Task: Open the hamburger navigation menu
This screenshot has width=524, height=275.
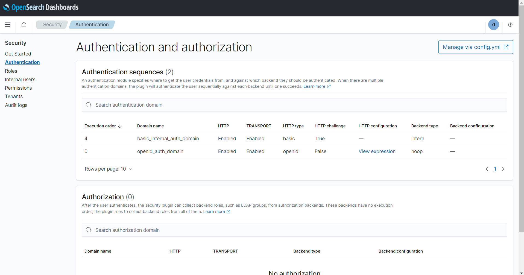Action: pos(8,25)
